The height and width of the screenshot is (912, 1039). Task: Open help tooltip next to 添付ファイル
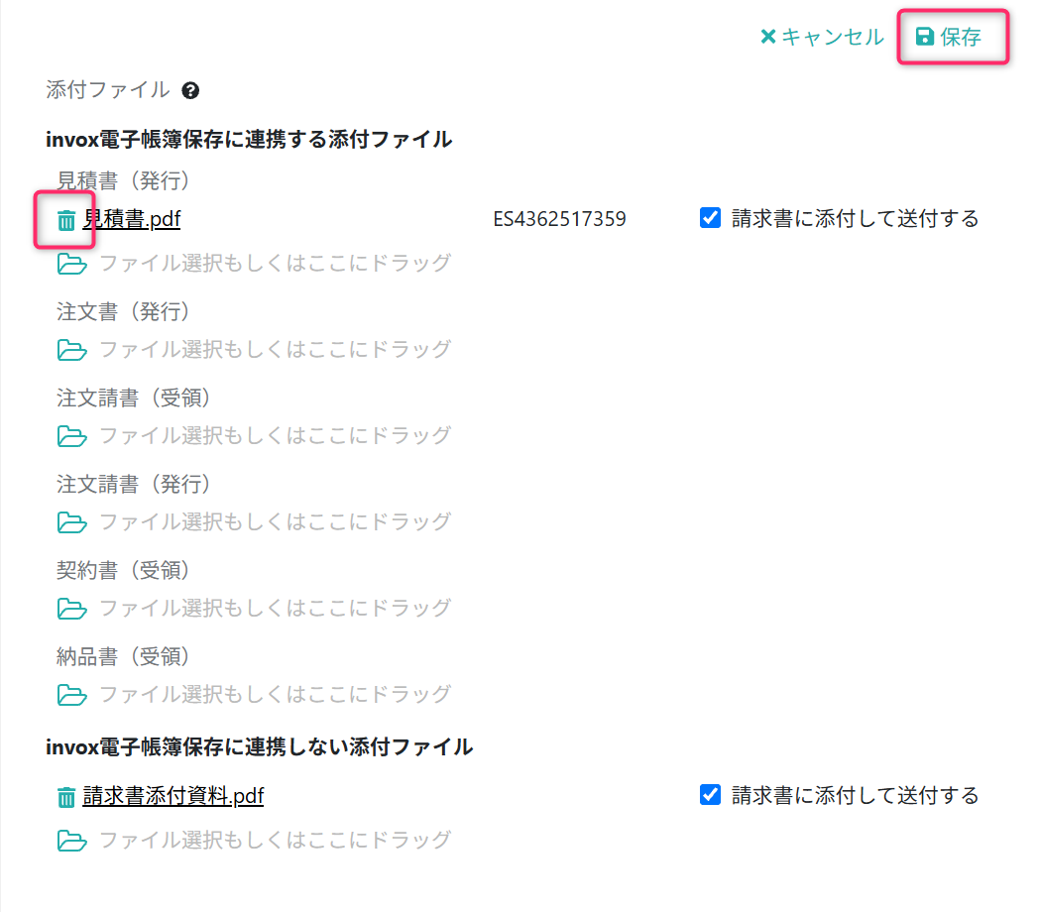[x=190, y=90]
